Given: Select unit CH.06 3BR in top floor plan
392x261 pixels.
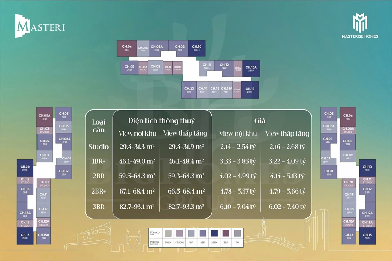Looking at the screenshot, I should [x=127, y=48].
